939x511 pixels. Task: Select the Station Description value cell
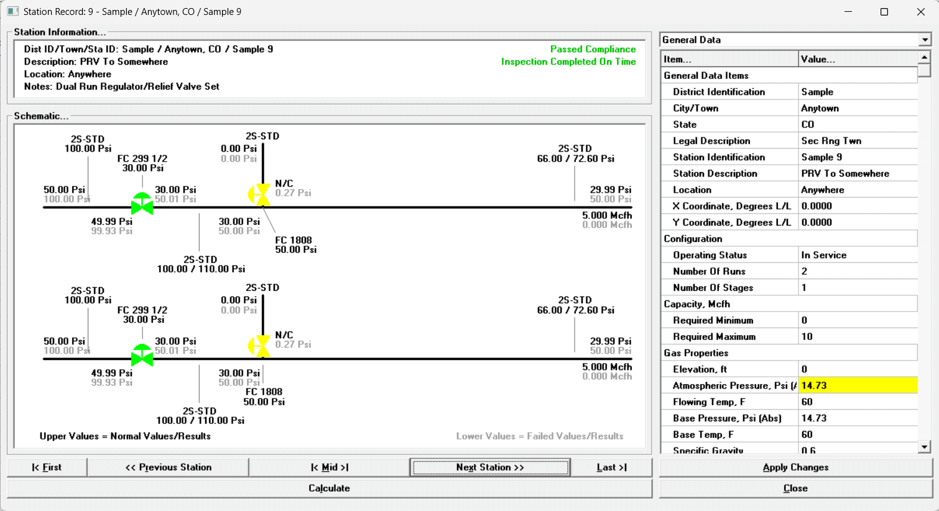tap(858, 173)
